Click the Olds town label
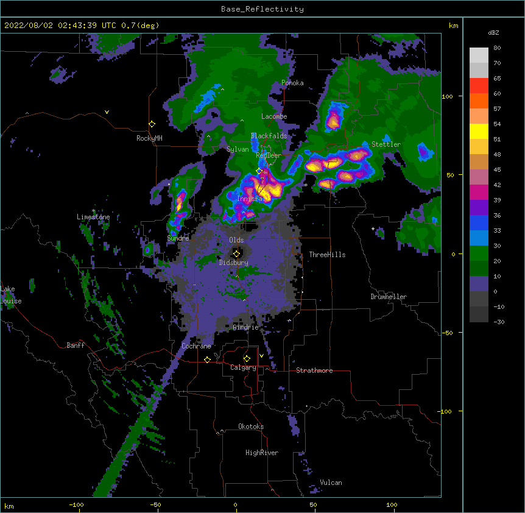 point(236,240)
